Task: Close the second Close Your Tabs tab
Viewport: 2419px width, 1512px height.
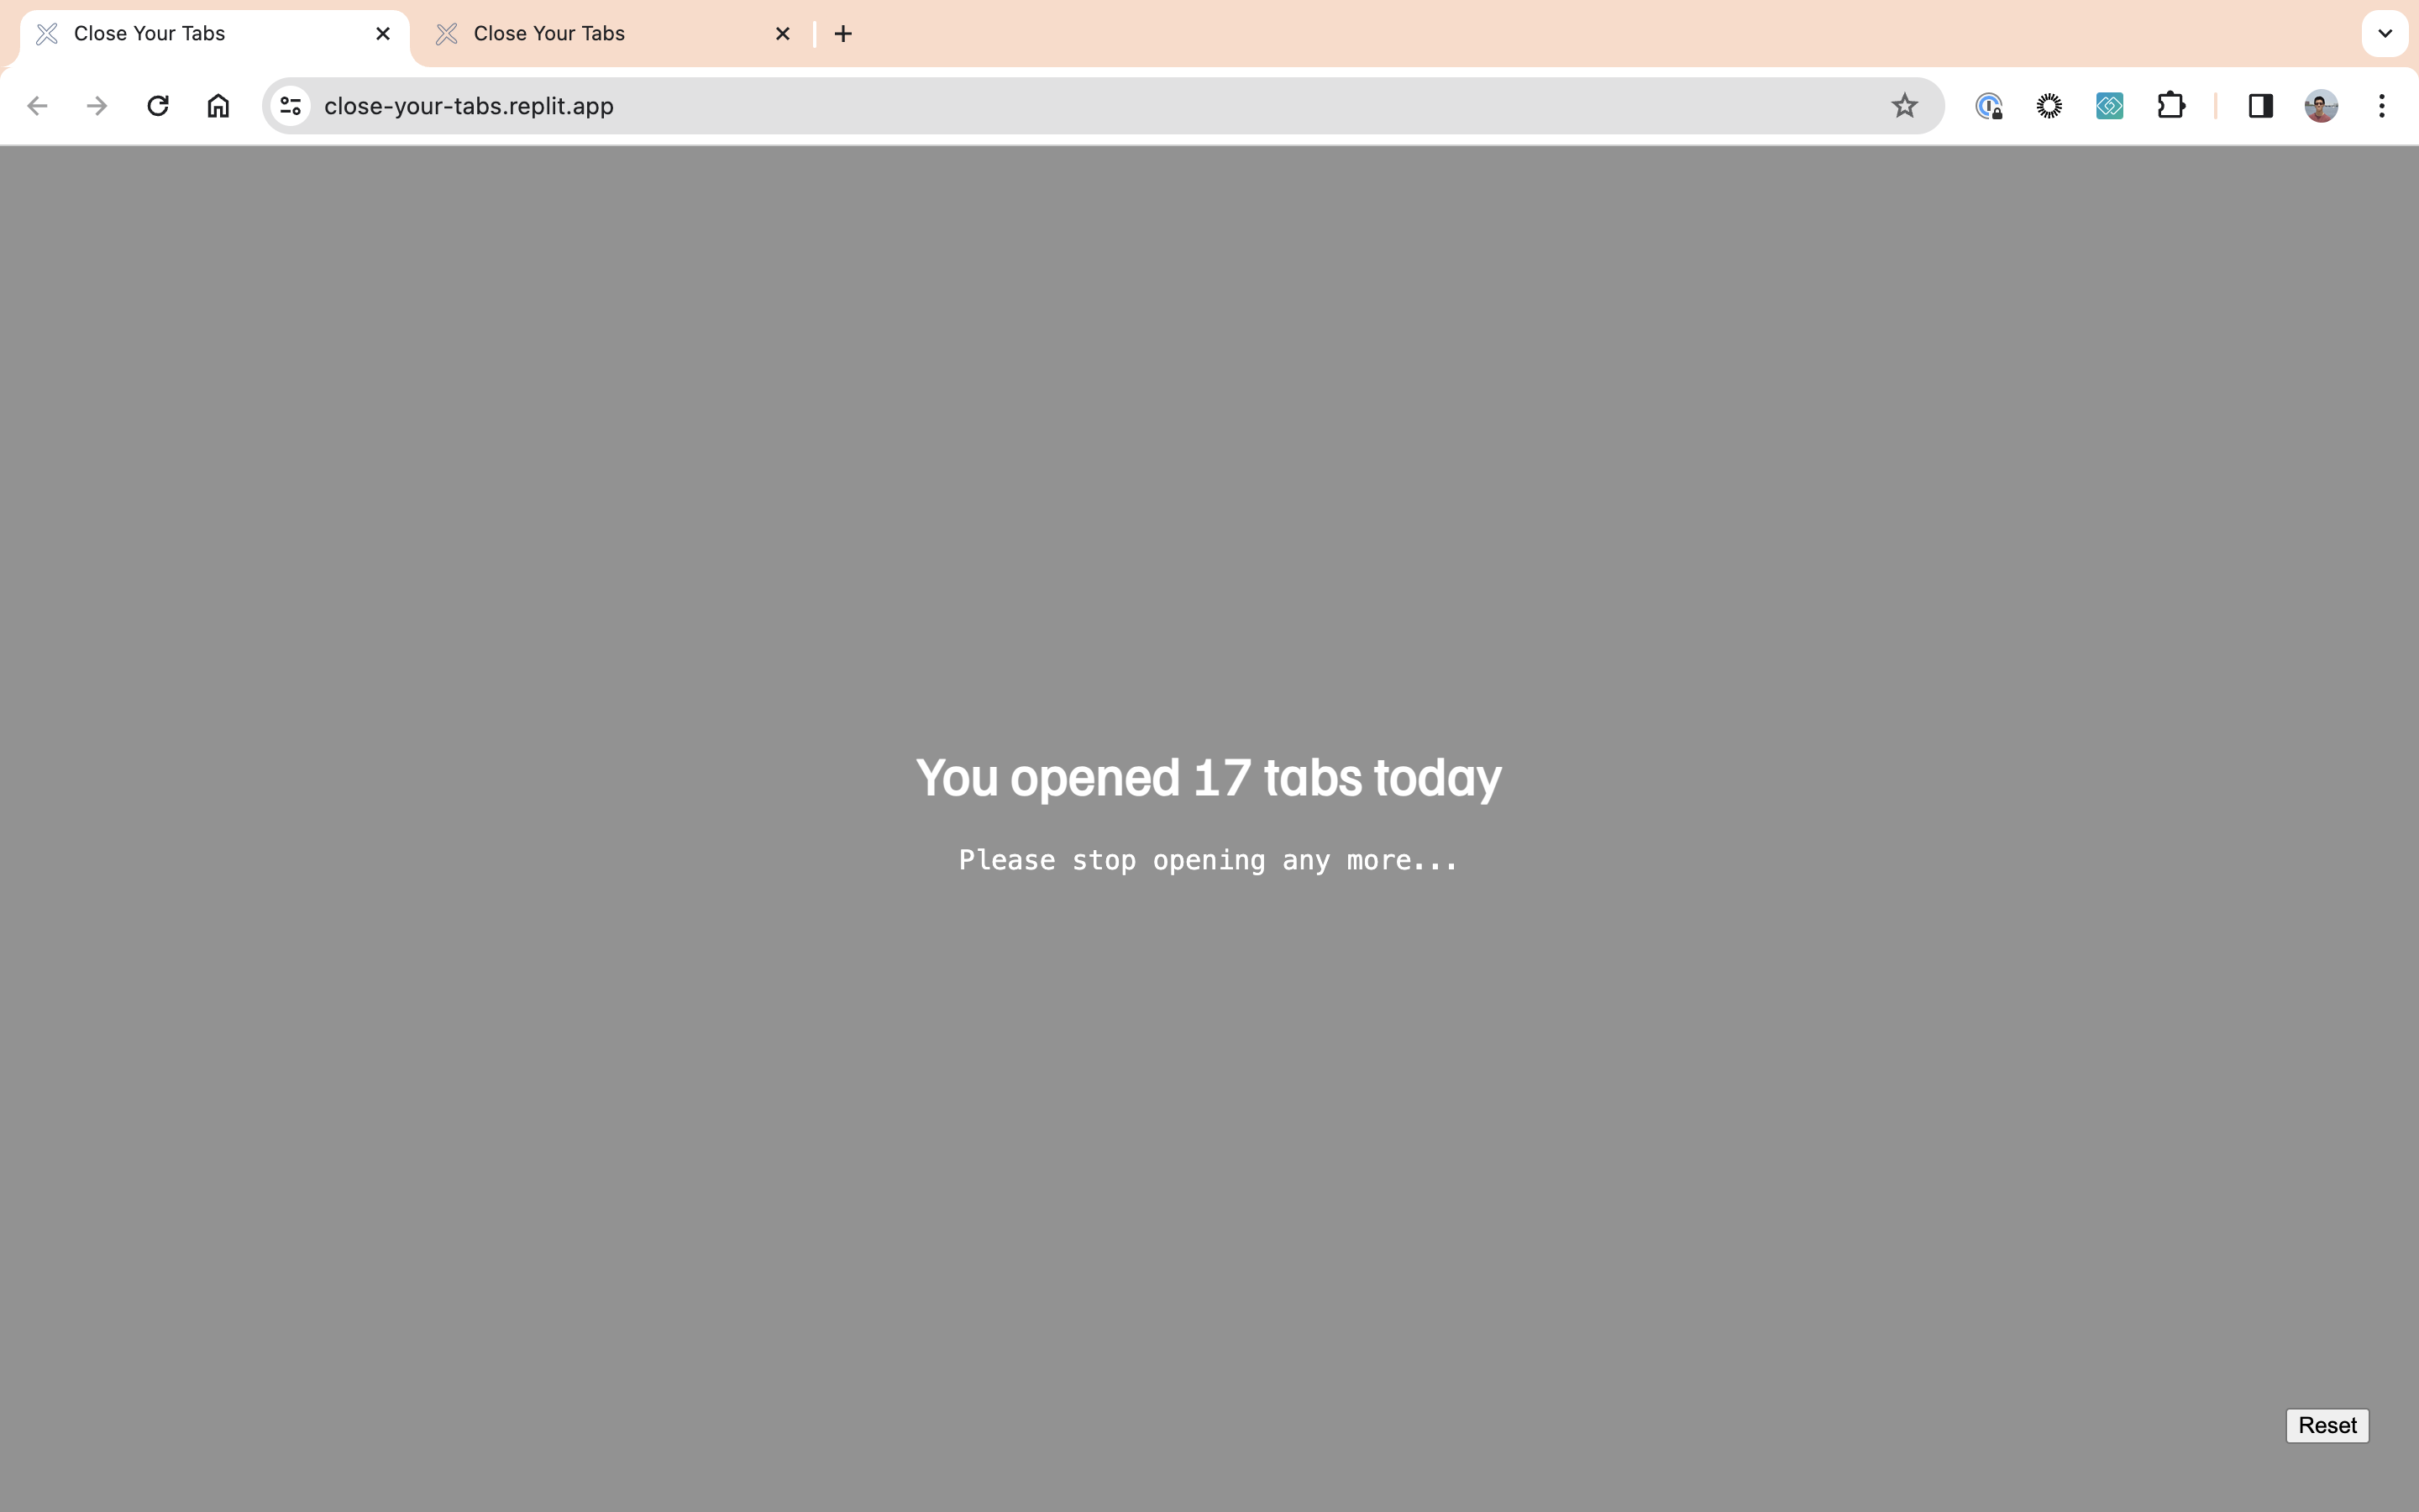Action: [x=783, y=34]
